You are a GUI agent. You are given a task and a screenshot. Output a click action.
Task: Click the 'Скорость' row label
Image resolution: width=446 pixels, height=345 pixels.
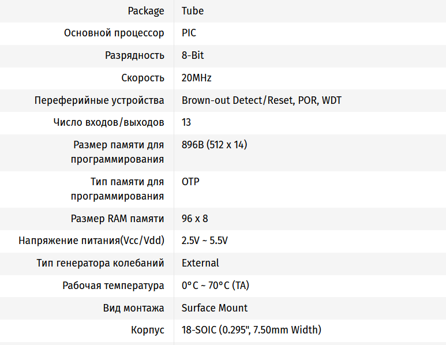[143, 78]
